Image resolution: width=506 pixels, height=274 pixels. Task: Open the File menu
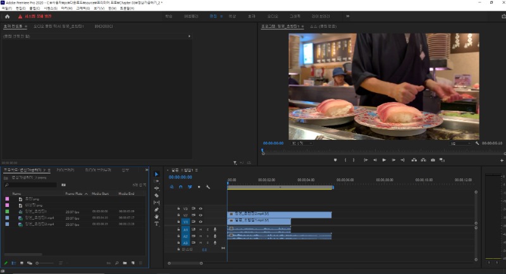6,8
